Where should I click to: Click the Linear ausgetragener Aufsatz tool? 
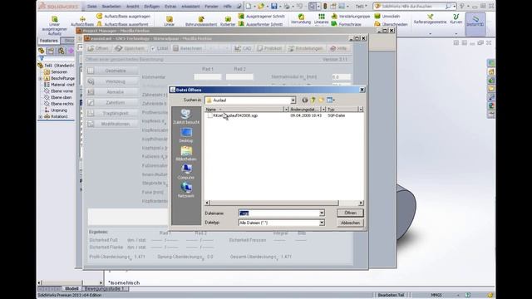tap(54, 26)
